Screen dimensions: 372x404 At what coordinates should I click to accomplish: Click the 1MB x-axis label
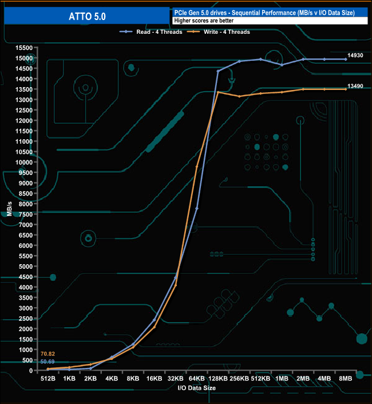click(282, 379)
